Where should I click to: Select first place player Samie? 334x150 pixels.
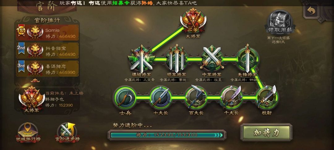[x=47, y=32]
